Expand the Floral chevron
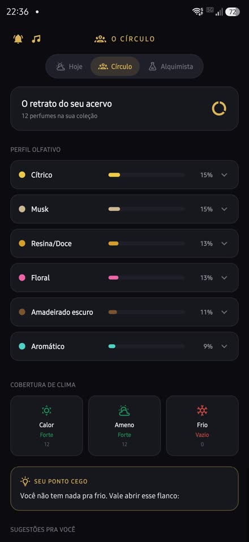249x542 pixels. coord(224,278)
